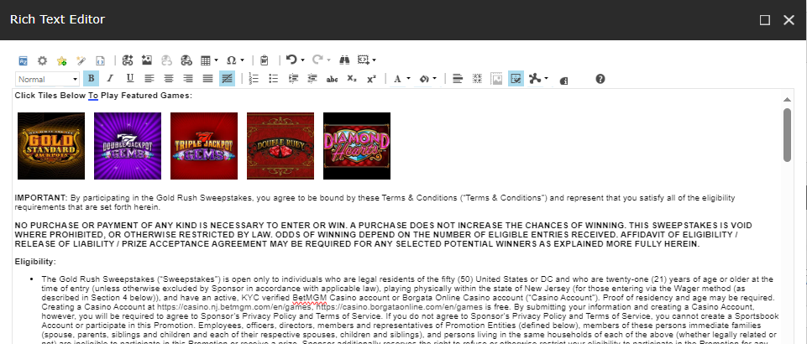Click the first blue AZ toolbar icon
This screenshot has height=344, width=807.
24,60
